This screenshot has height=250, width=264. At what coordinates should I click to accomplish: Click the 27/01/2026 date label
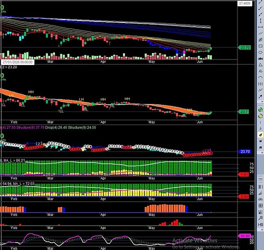[17, 62]
